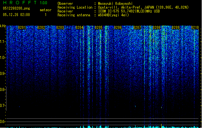Select ICOM IC-575 53.7492 MHz USB text
This screenshot has width=202, height=128.
click(x=129, y=11)
